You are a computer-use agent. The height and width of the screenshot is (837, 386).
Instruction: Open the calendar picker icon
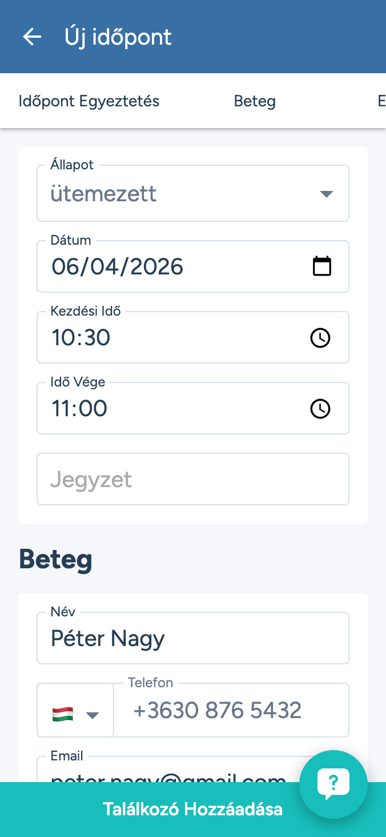(x=322, y=266)
